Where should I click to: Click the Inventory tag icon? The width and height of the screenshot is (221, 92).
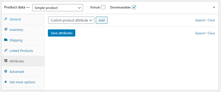coord(6,29)
